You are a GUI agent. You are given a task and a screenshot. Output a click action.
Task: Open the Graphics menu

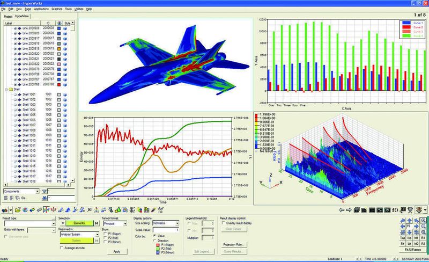coord(57,9)
